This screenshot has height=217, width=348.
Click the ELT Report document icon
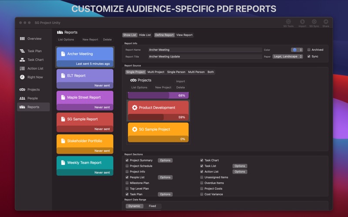pyautogui.click(x=63, y=76)
